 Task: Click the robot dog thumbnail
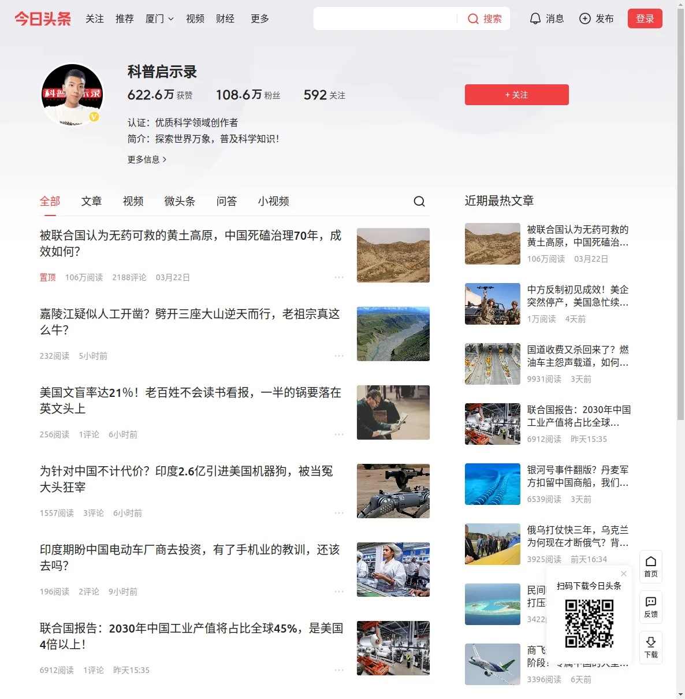point(393,491)
